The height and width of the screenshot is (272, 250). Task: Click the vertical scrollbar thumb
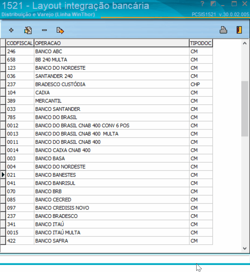245,109
